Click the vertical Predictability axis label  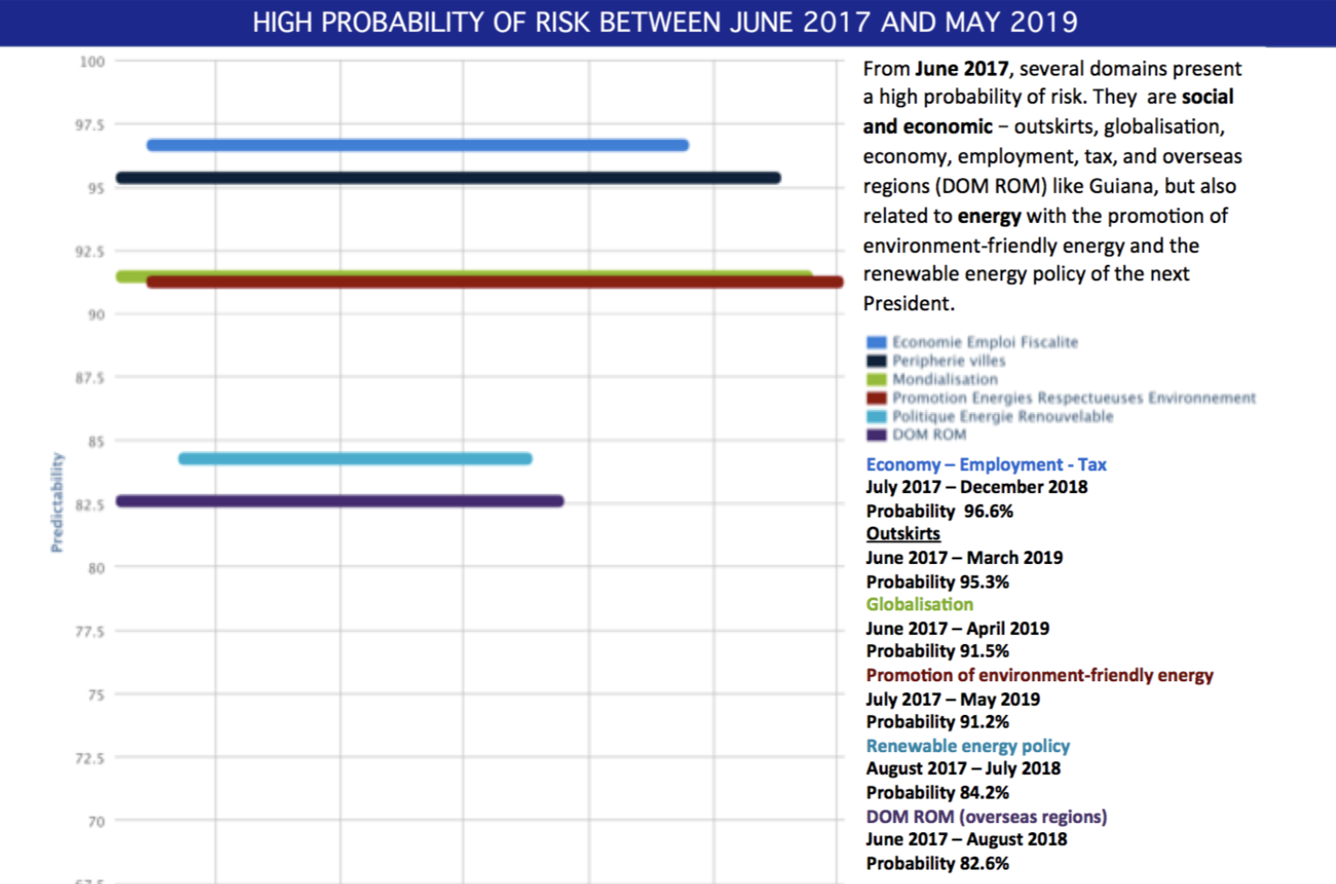(57, 502)
